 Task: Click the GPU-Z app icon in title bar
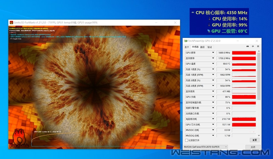(186, 41)
